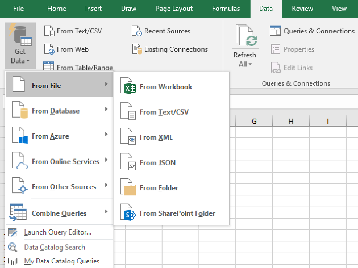Viewport: 358px width, 268px height.
Task: Expand the From Online Services submenu arrow
Action: [106, 160]
